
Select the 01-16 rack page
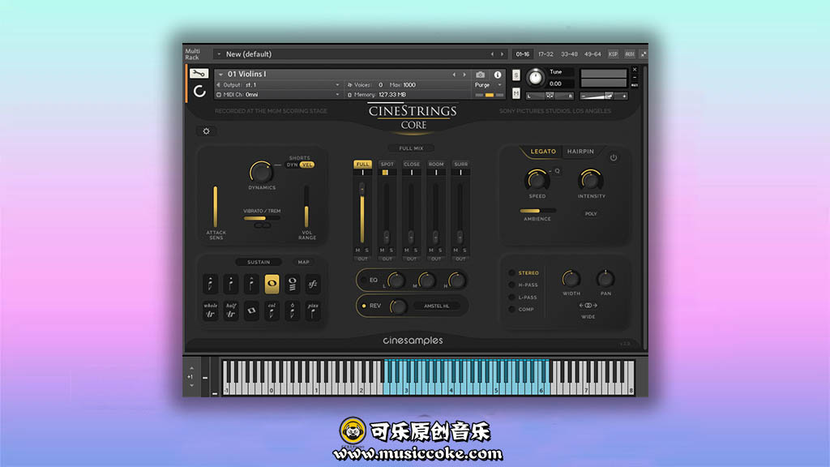click(523, 54)
